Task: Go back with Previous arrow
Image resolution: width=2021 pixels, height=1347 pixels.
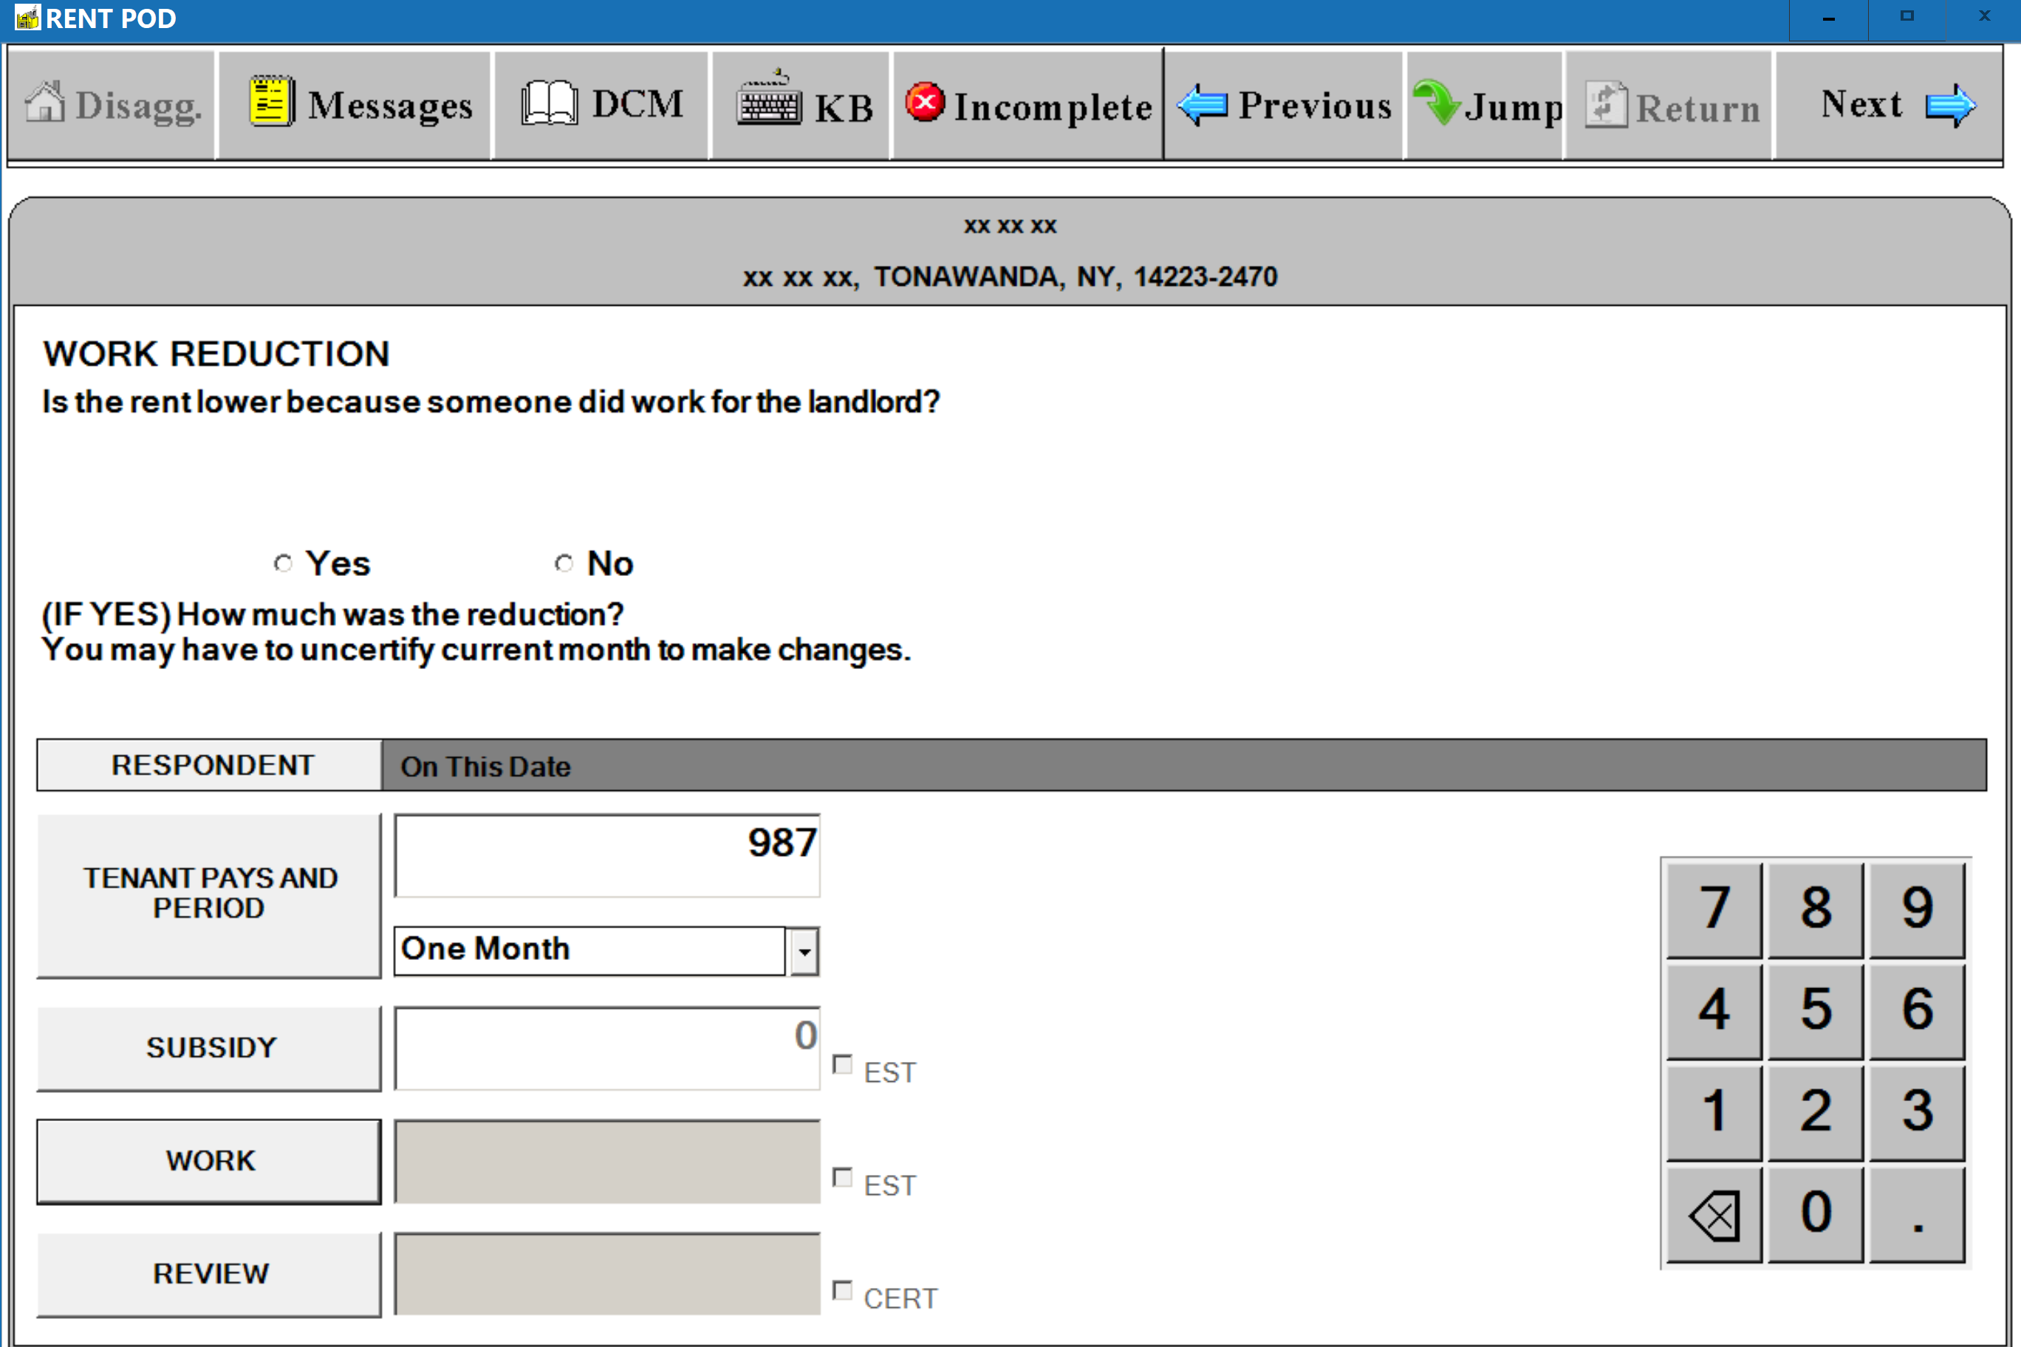Action: 1202,105
